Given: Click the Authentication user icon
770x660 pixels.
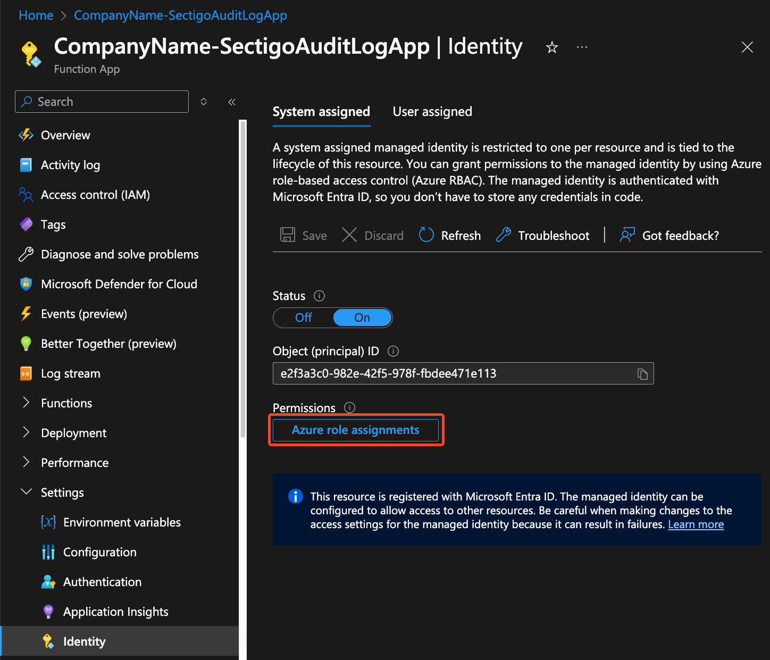Looking at the screenshot, I should pos(48,582).
